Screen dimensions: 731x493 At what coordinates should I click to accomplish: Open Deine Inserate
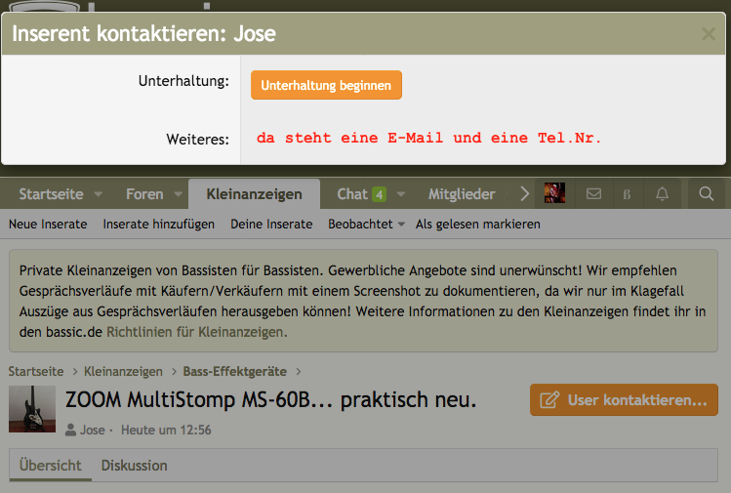click(271, 225)
